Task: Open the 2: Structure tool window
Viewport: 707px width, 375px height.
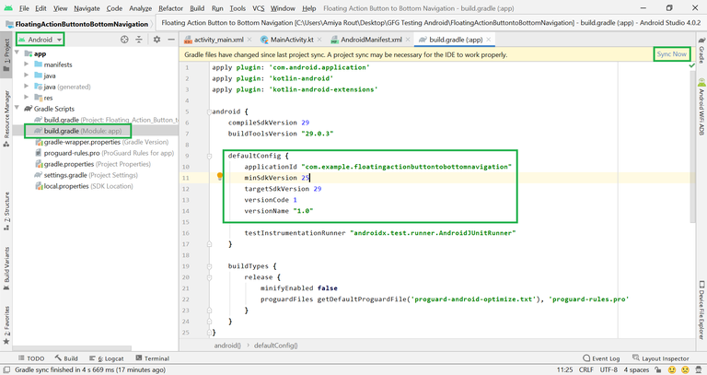Action: point(6,211)
